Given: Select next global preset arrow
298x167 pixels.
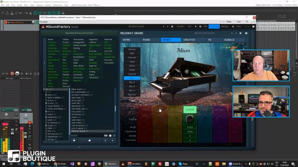Looking at the screenshot, I should point(168,27).
